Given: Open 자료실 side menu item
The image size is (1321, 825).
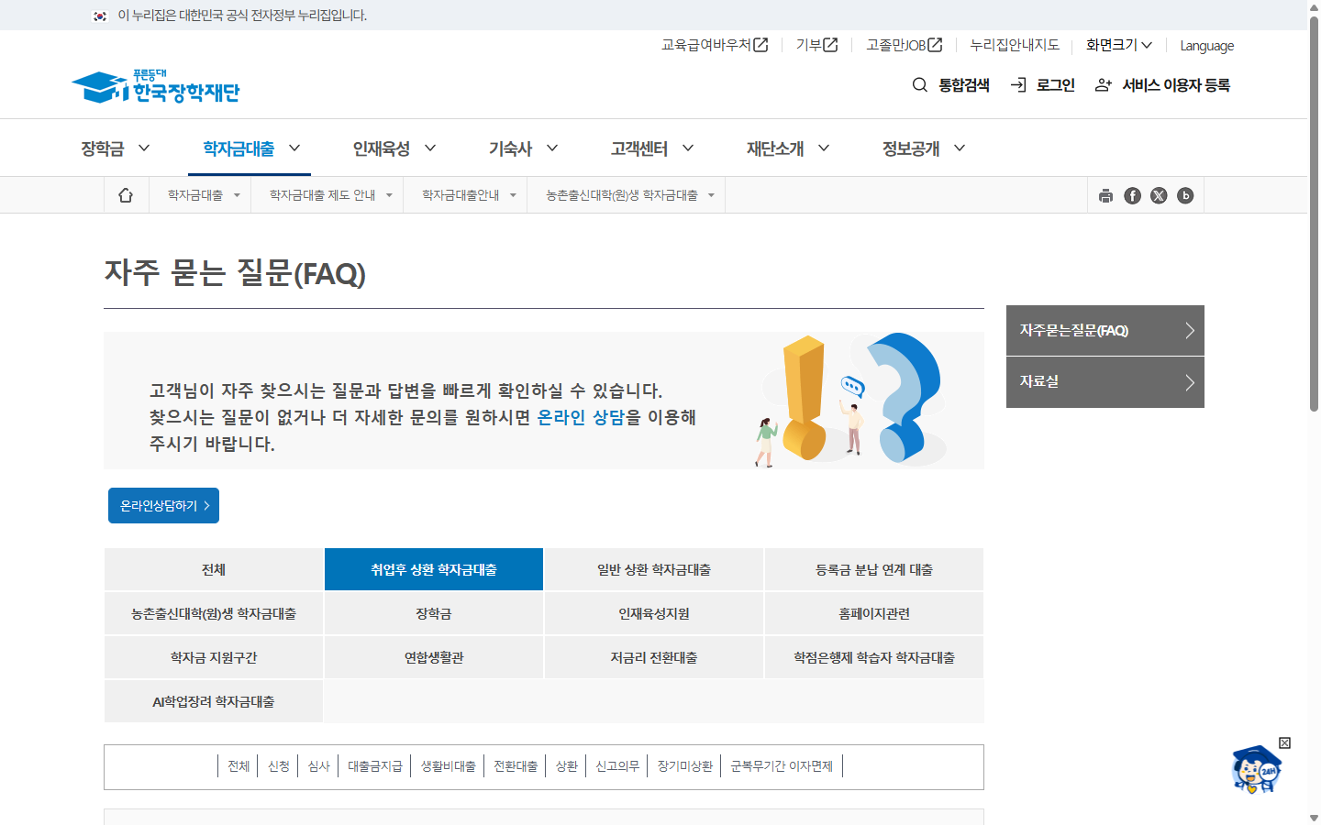Looking at the screenshot, I should click(x=1105, y=382).
